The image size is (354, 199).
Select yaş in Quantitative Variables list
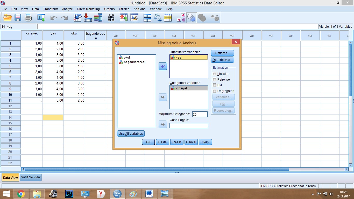coord(189,58)
